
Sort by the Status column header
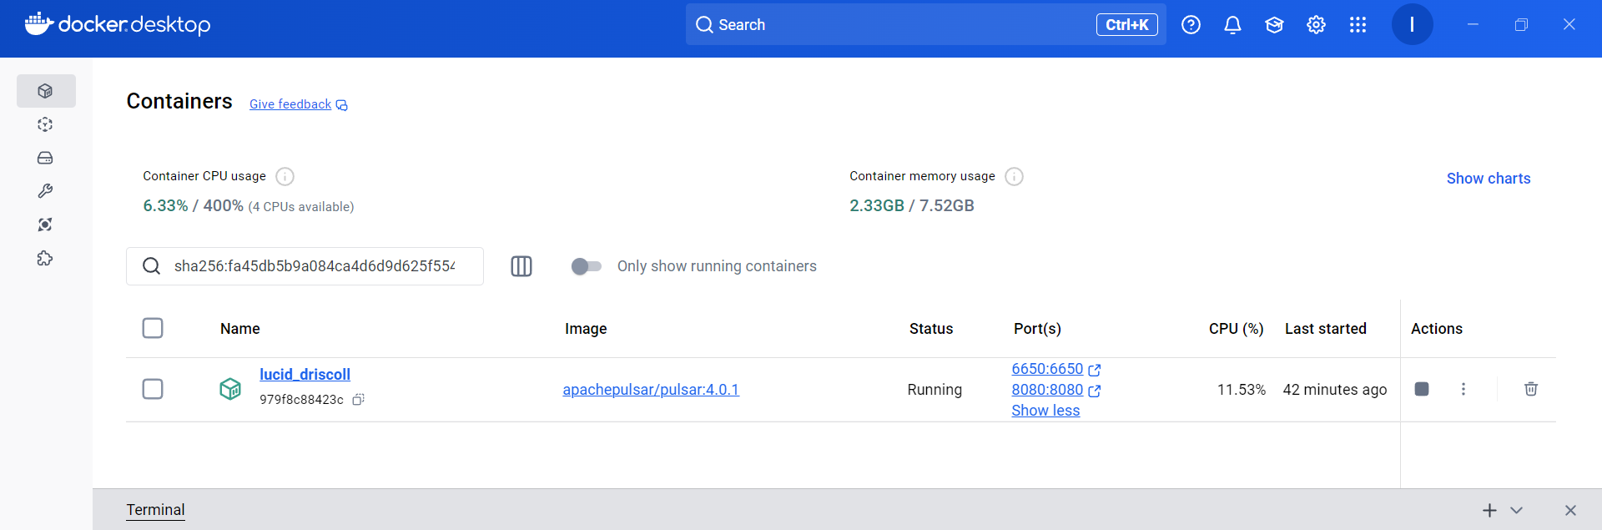coord(931,329)
